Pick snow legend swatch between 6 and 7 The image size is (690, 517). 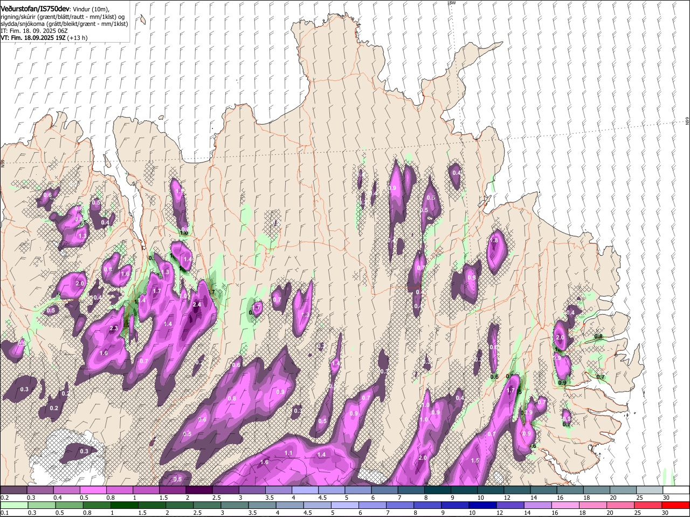tap(384, 490)
